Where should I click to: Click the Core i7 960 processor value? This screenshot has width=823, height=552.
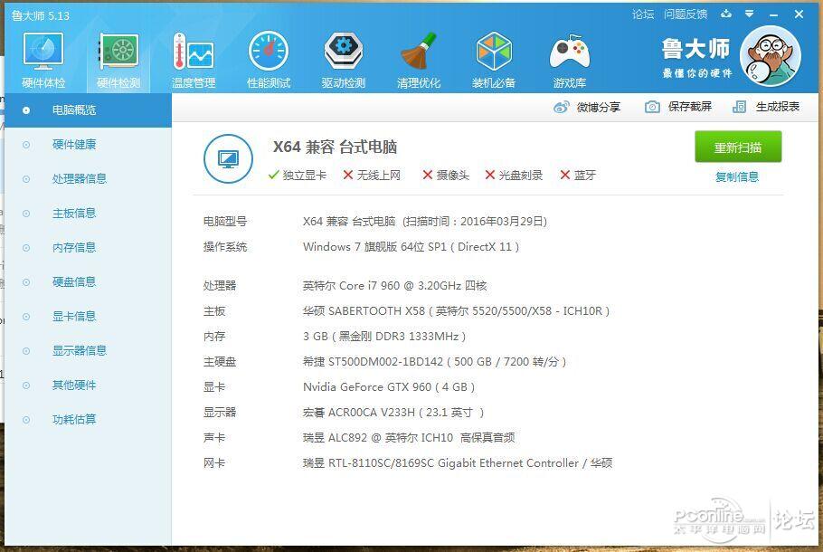coord(394,286)
